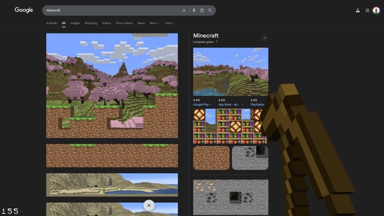The image size is (384, 216).
Task: Open the App Store rating link
Action: click(x=230, y=105)
